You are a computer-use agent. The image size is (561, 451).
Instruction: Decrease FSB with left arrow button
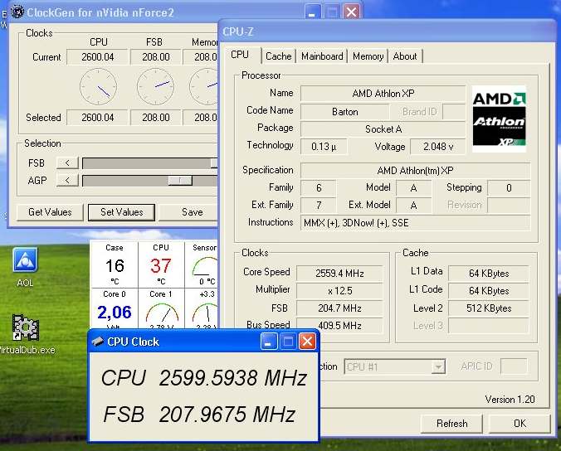67,163
